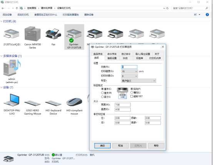The width and height of the screenshot is (213, 165).
Task: Select the G502 HERO Gaming Mouse device
Action: pos(32,103)
